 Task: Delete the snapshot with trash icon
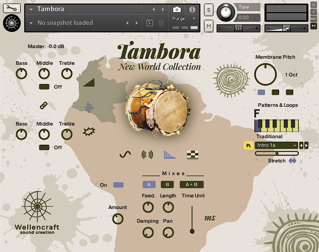tap(161, 23)
